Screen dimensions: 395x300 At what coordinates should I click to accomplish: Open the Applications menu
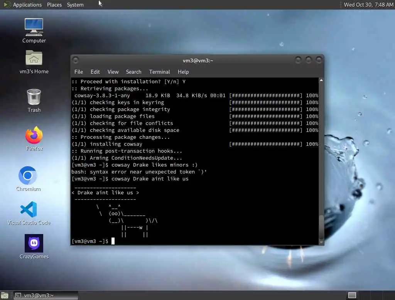[x=27, y=5]
